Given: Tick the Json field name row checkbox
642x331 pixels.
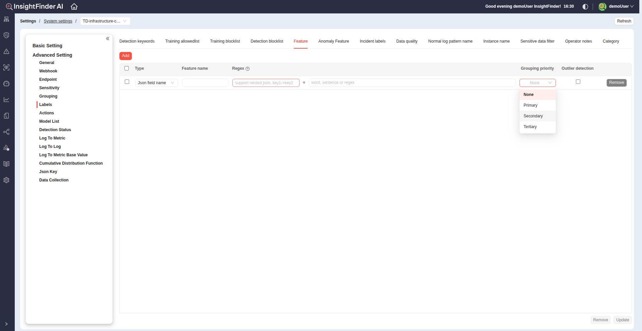Looking at the screenshot, I should pos(127,82).
